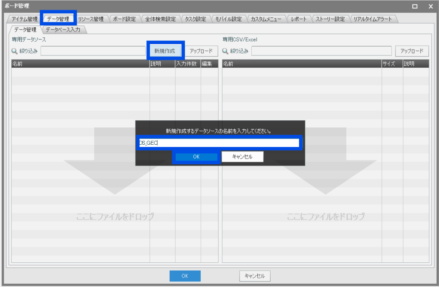Click the data source name input field
This screenshot has width=439, height=287.
pyautogui.click(x=219, y=143)
